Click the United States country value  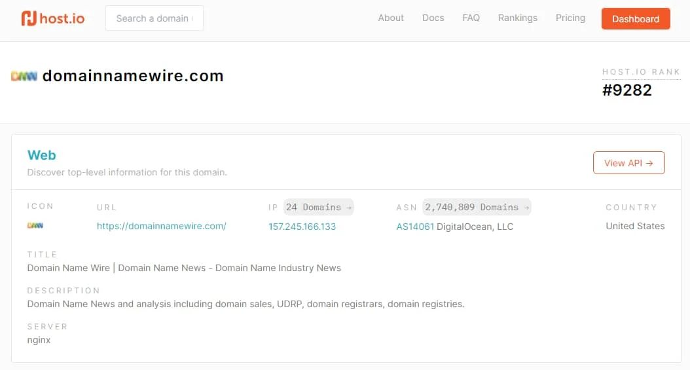(635, 226)
